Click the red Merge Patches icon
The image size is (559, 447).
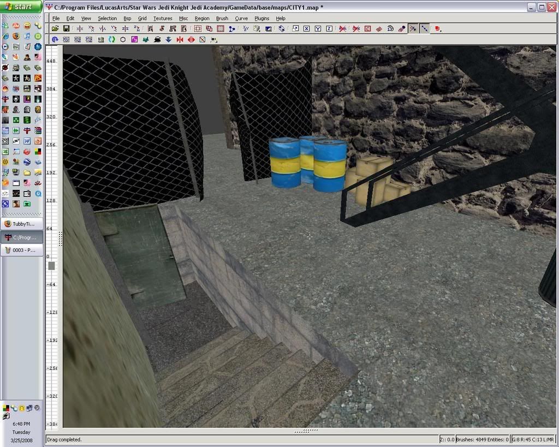[180, 39]
